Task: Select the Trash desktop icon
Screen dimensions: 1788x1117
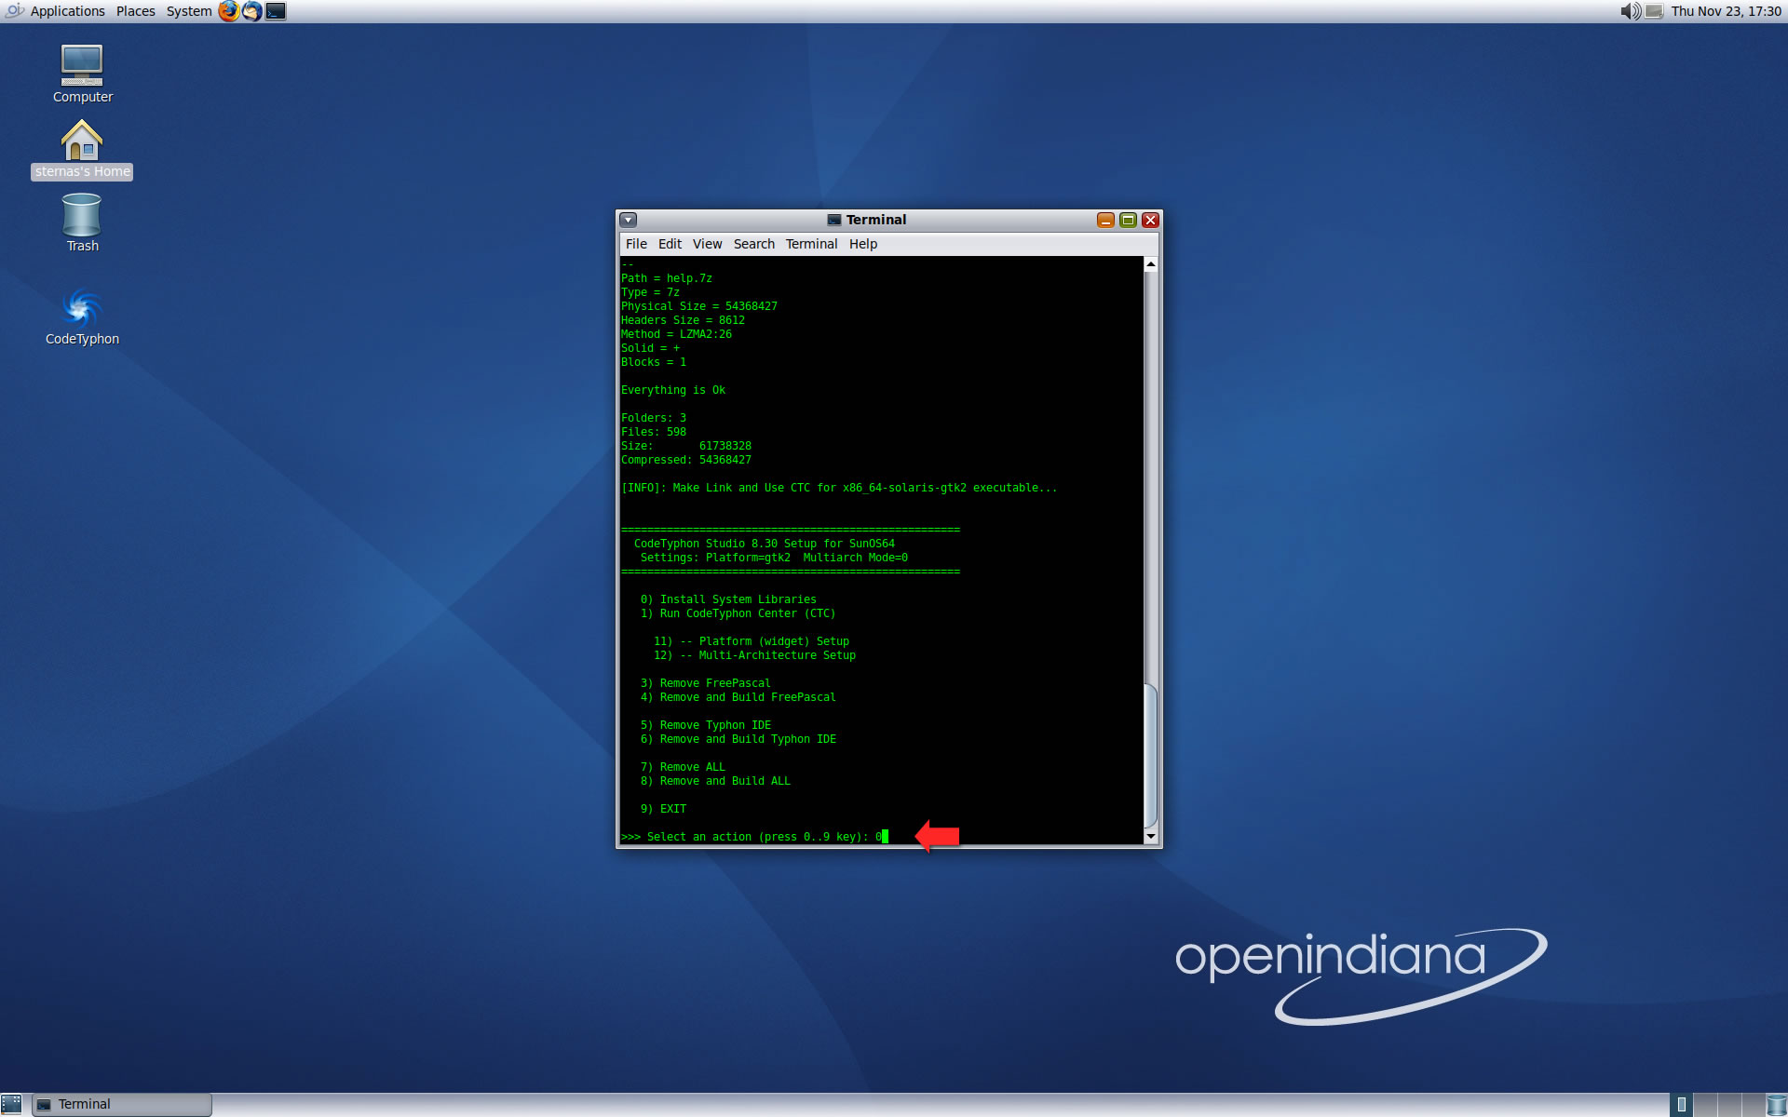Action: pyautogui.click(x=82, y=222)
